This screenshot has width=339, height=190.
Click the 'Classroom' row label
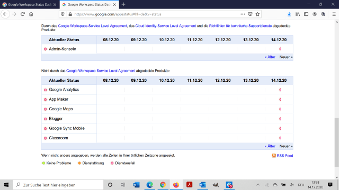[x=58, y=138]
